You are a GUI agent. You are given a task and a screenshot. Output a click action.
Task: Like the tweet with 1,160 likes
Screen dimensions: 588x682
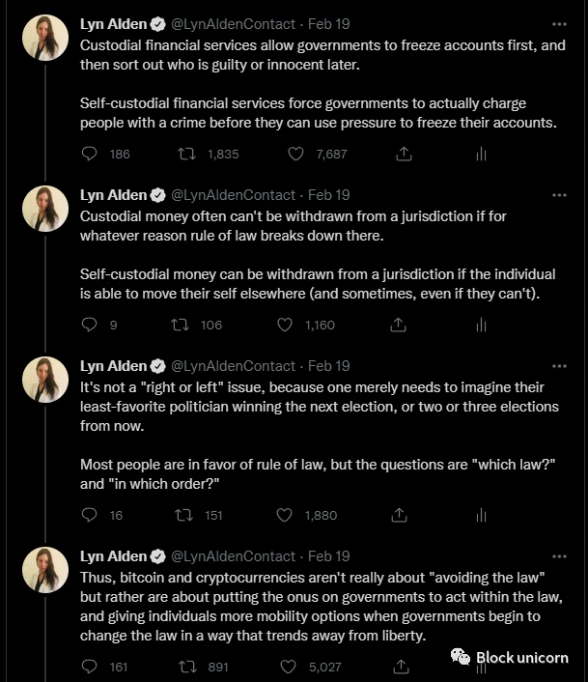285,325
